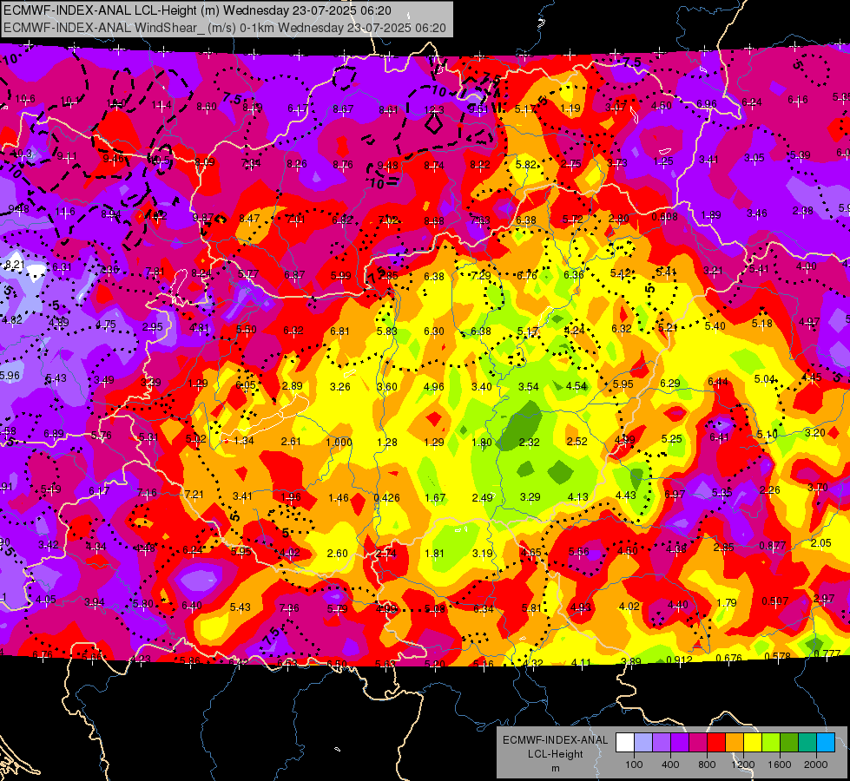Click the map value "3.70"
The image size is (850, 781).
pyautogui.click(x=818, y=487)
